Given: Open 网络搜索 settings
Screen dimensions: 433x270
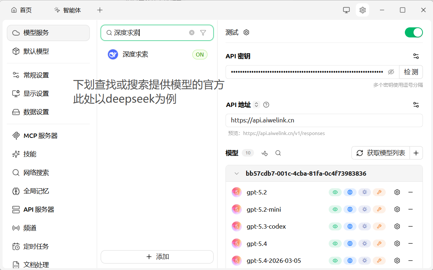Looking at the screenshot, I should coord(48,173).
